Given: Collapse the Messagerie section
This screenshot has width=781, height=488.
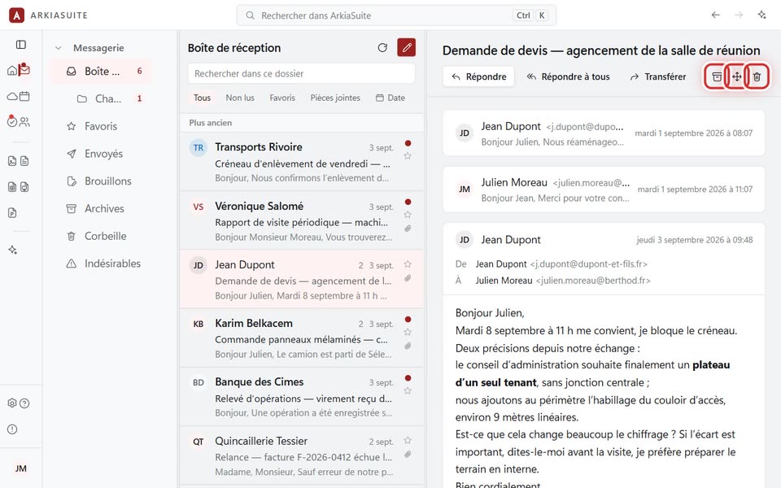Looking at the screenshot, I should coord(59,48).
